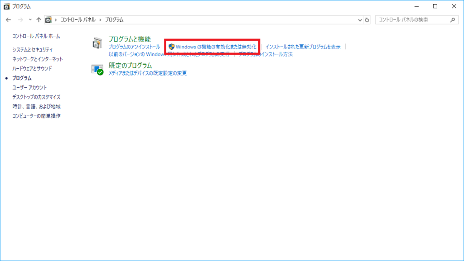
Task: Open the プログラムと機能 heading
Action: point(130,39)
